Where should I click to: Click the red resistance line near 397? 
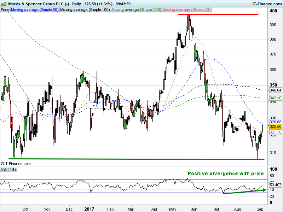point(218,14)
